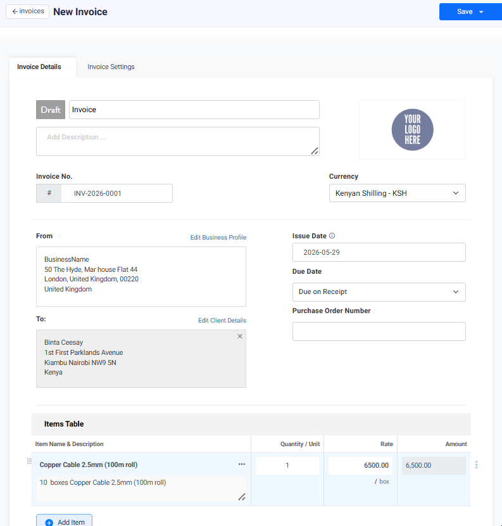Click Edit Business Profile link
502x526 pixels.
[218, 237]
